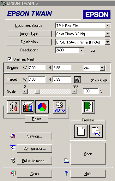Click the Source height field
115x181 pixels.
click(62, 68)
